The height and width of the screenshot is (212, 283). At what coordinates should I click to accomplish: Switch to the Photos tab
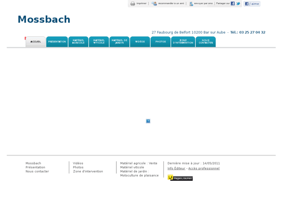point(161,42)
